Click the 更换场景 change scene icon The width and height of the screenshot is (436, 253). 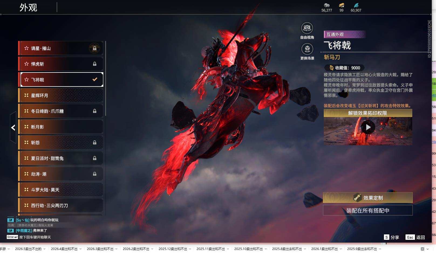(307, 49)
